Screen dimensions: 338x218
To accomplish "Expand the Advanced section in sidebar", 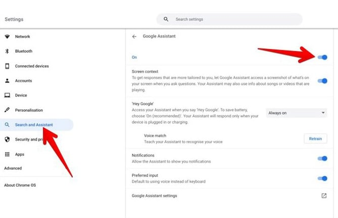I will (13, 168).
